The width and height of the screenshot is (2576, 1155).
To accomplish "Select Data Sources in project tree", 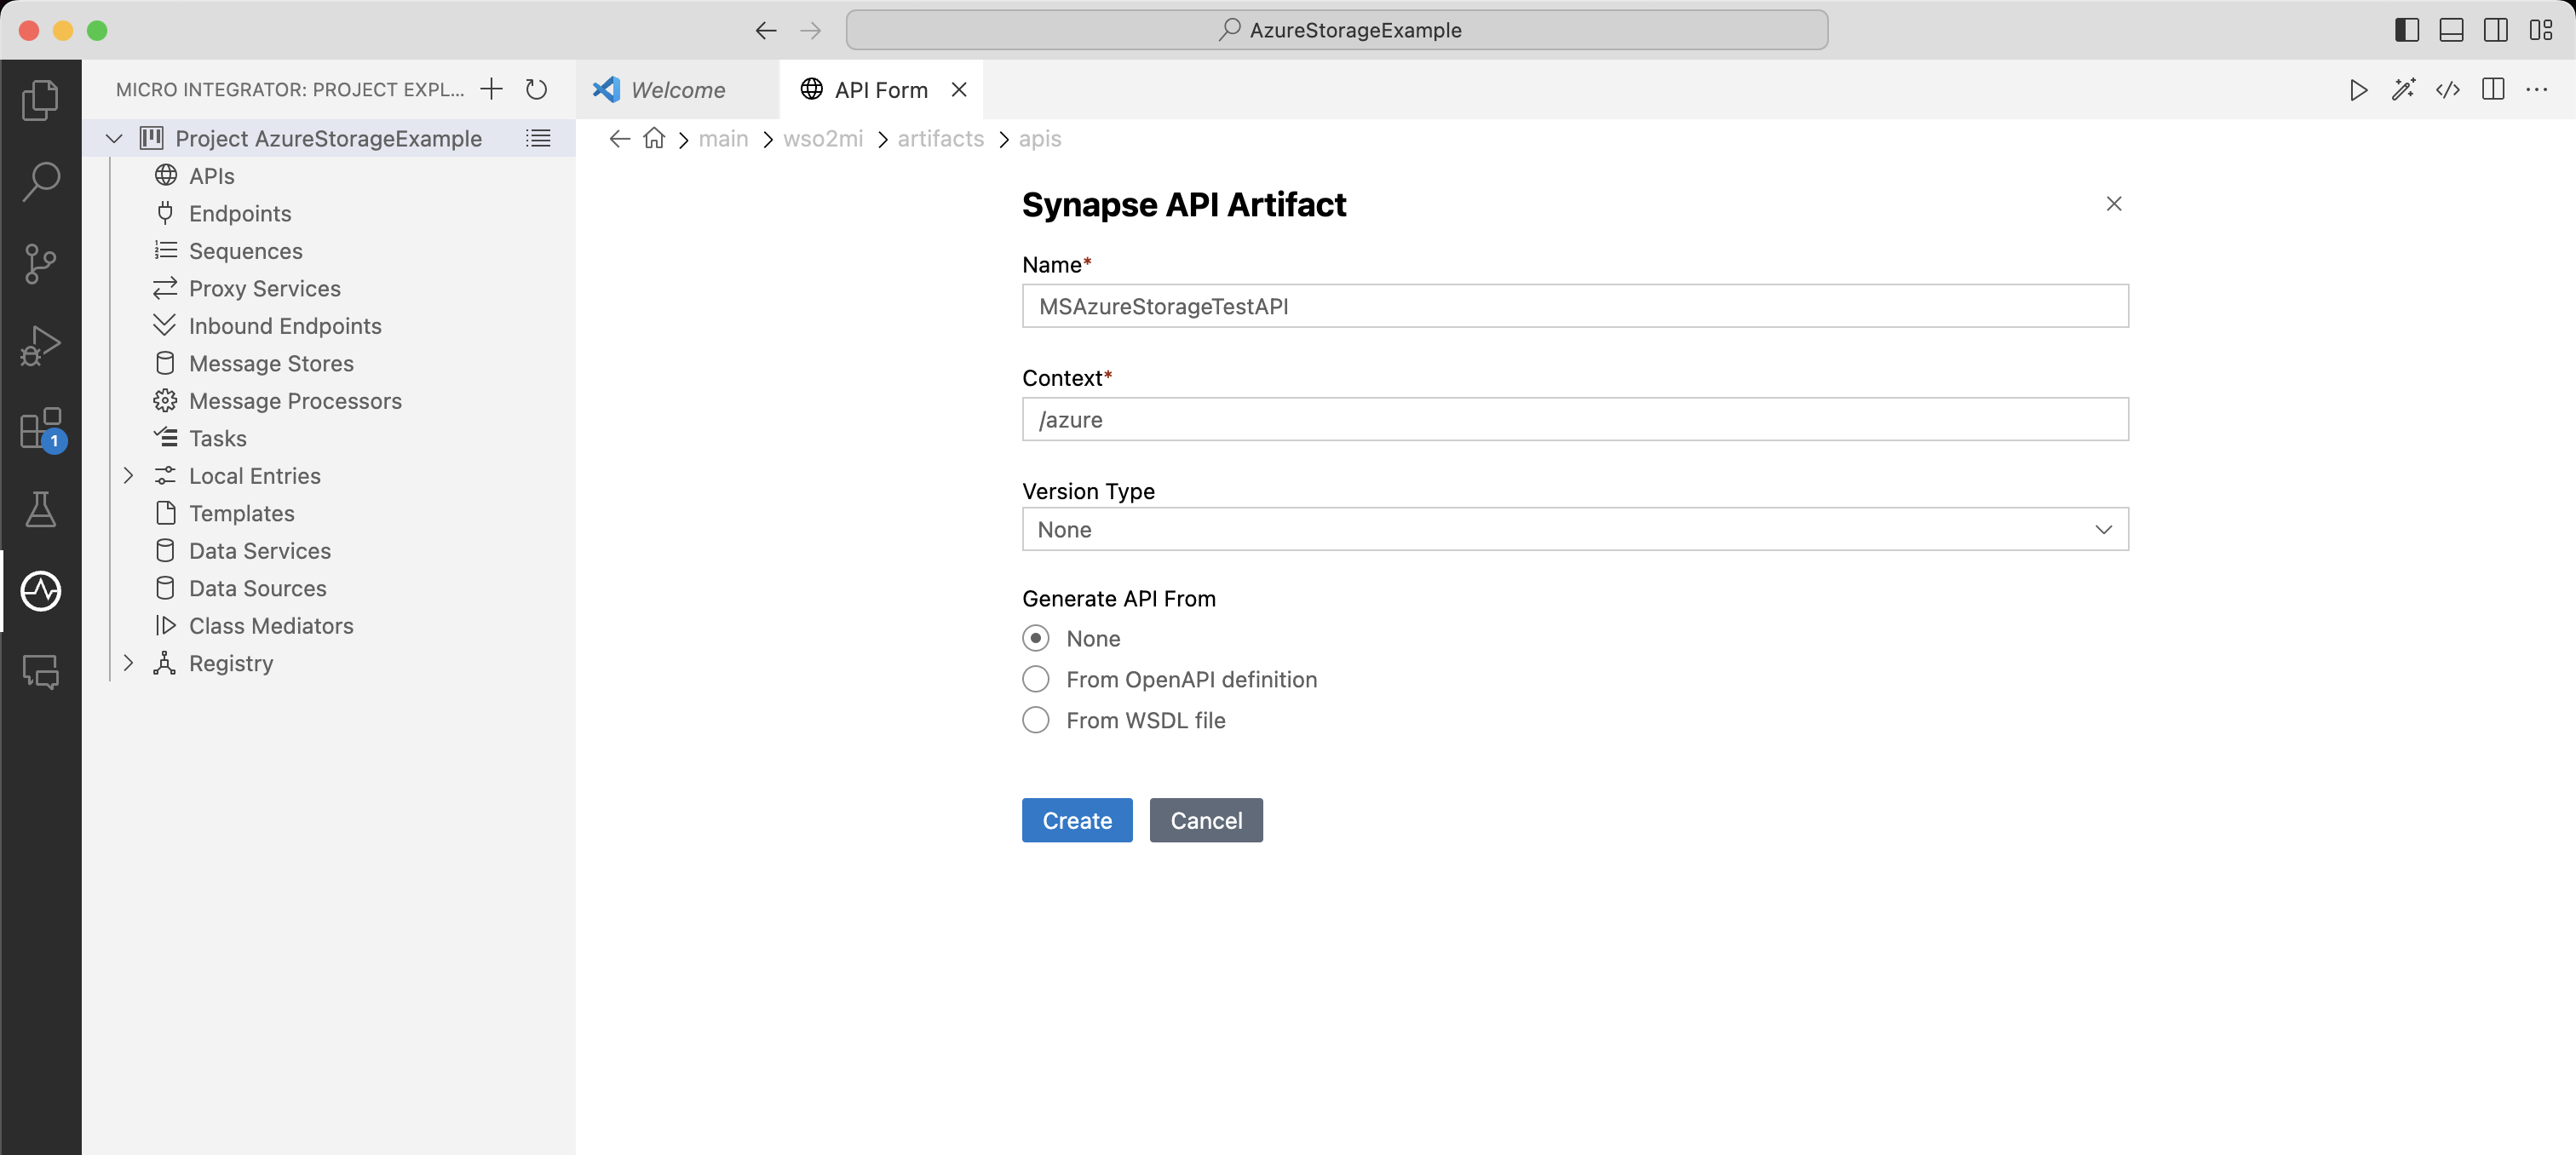I will (330, 588).
